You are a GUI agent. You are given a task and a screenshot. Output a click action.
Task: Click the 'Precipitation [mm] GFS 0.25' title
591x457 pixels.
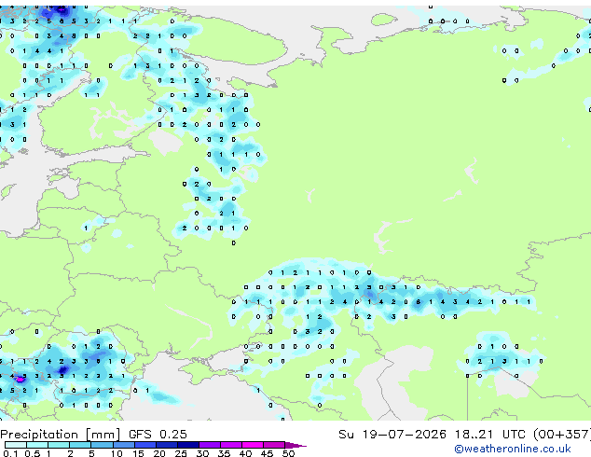pyautogui.click(x=93, y=435)
